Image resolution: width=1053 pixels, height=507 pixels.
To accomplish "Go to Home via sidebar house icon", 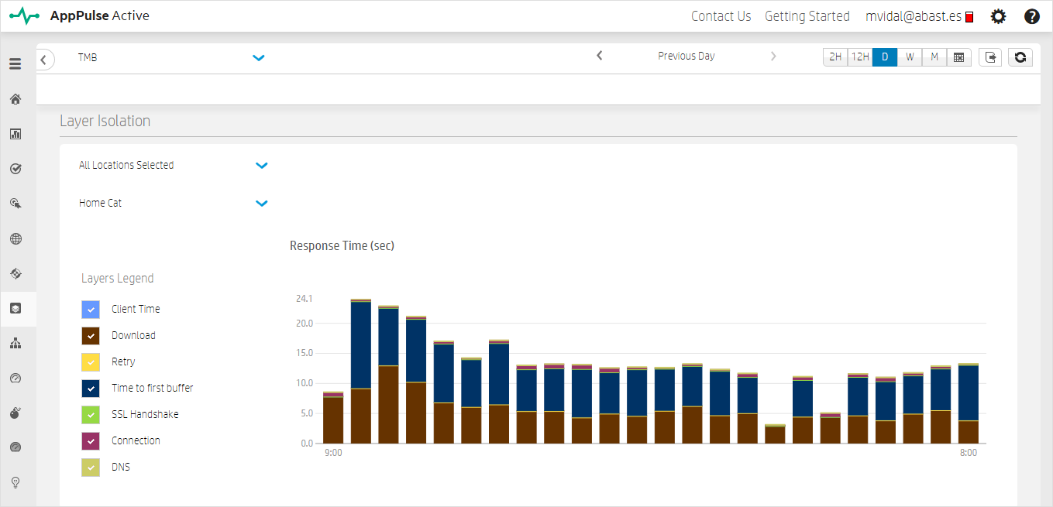I will (x=15, y=99).
